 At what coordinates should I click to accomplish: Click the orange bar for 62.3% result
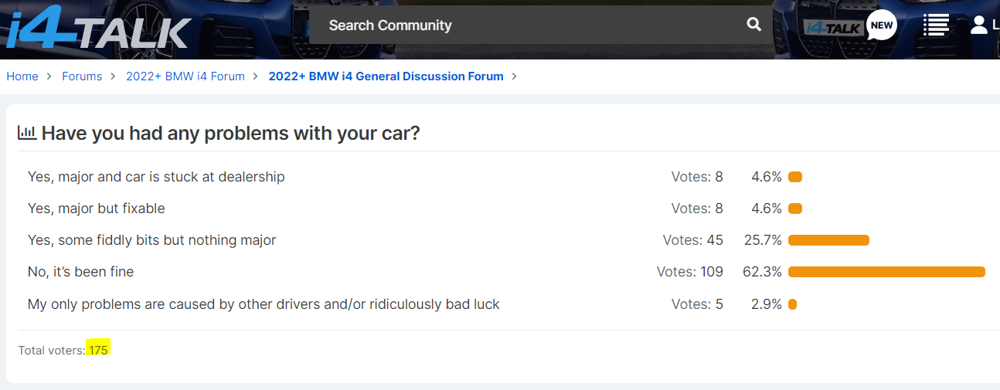(886, 272)
